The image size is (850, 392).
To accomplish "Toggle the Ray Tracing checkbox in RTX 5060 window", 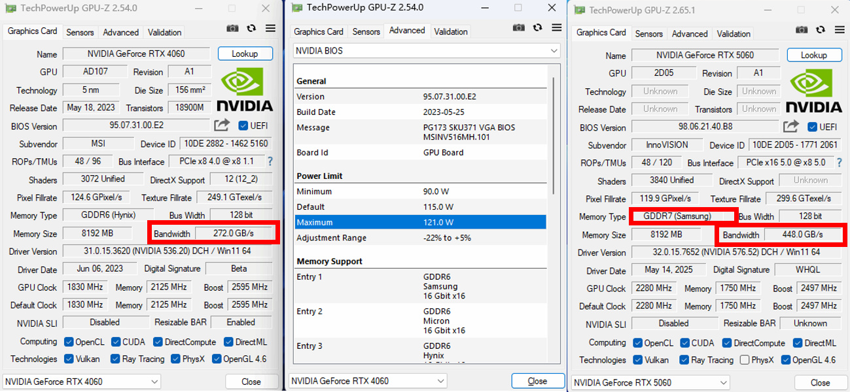I will [x=684, y=360].
